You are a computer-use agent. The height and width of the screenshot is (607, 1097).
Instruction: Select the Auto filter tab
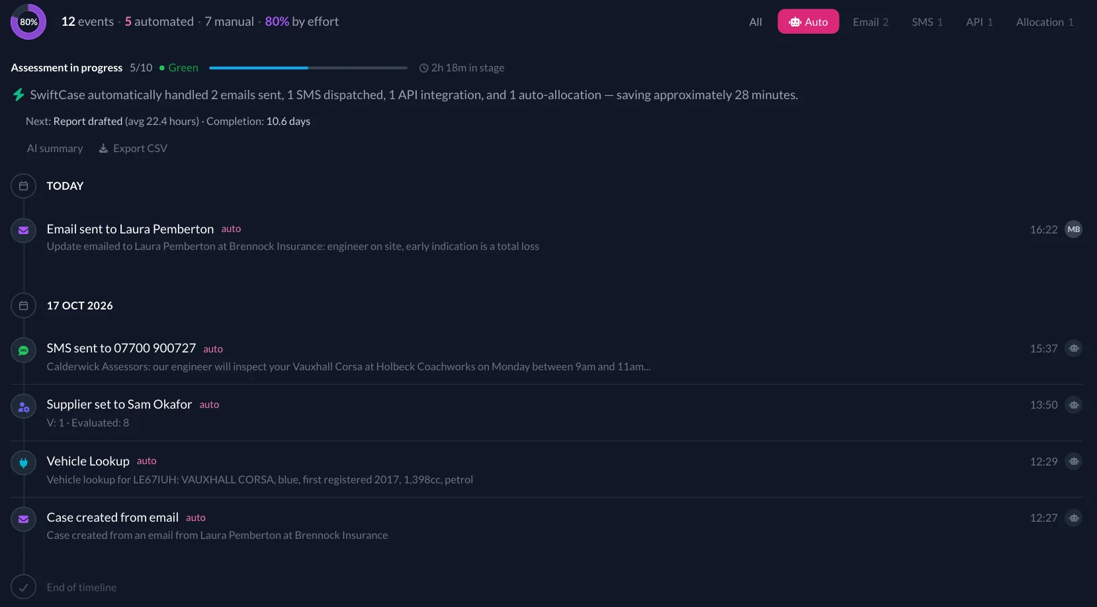tap(808, 22)
